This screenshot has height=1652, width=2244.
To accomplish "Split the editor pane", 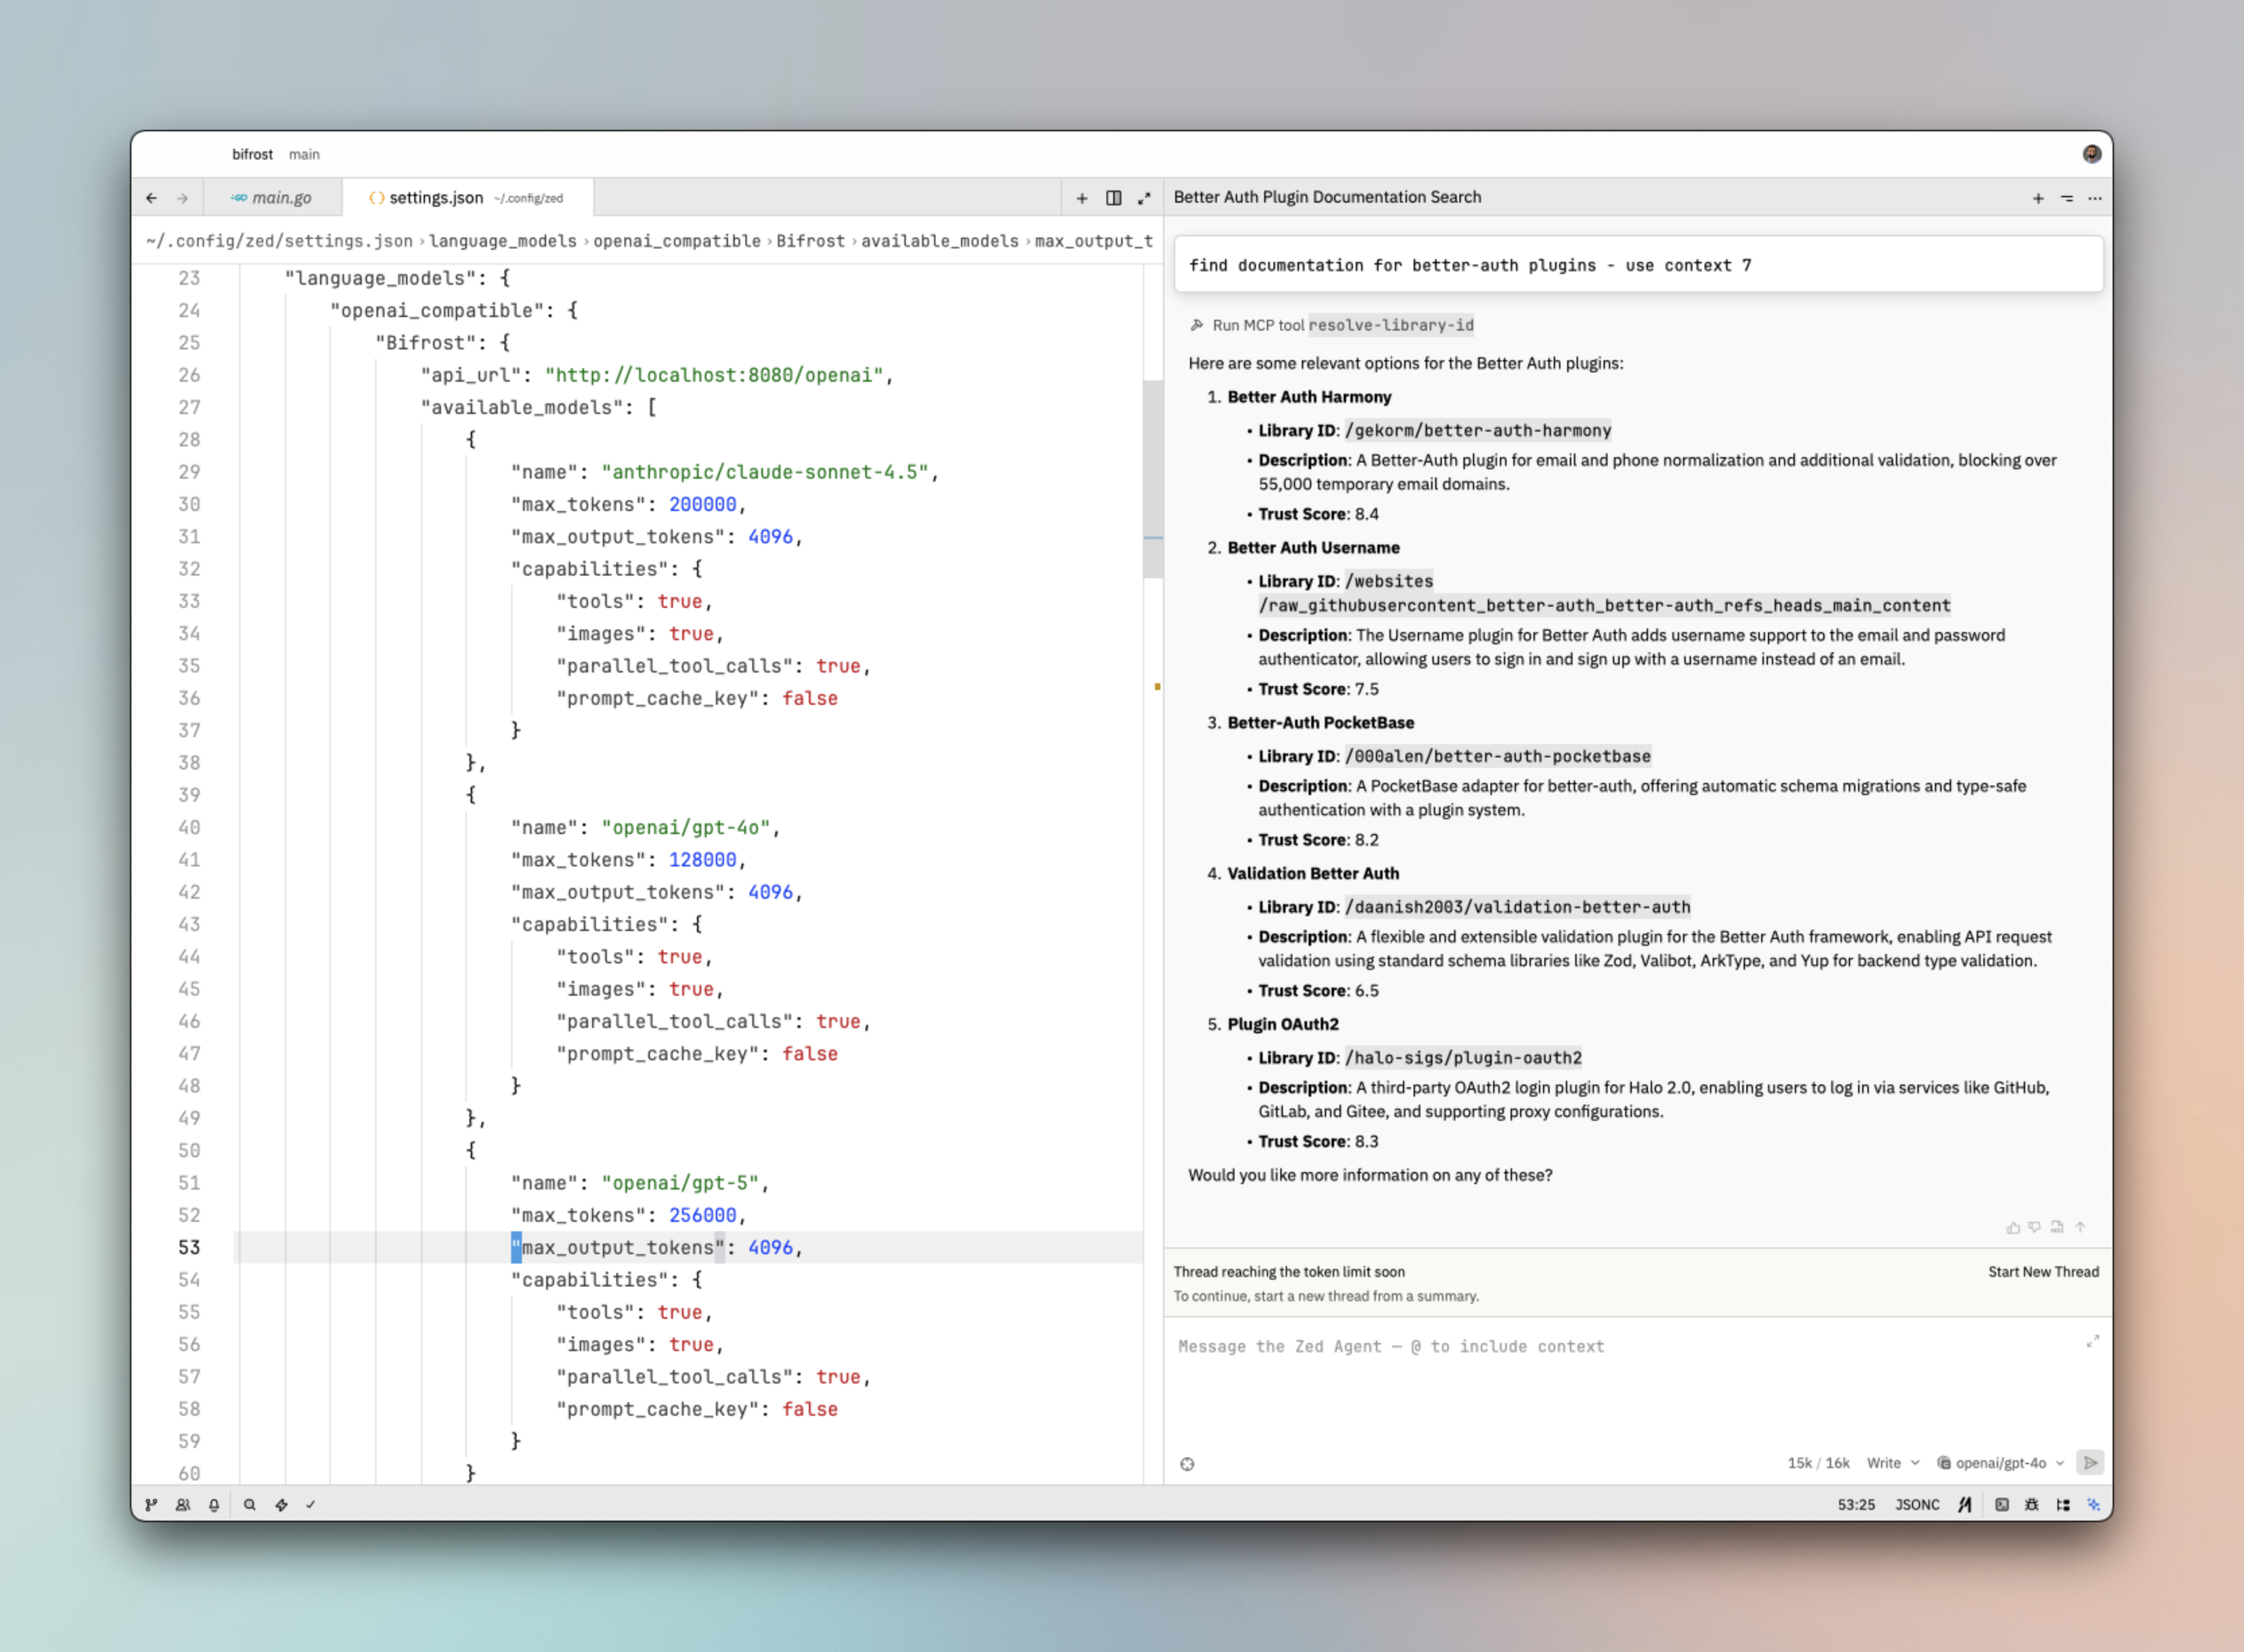I will [x=1113, y=198].
